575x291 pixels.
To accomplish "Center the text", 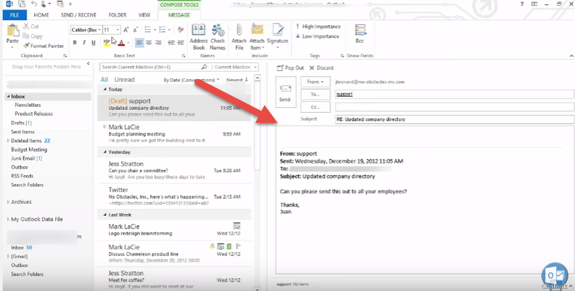I will [x=149, y=42].
